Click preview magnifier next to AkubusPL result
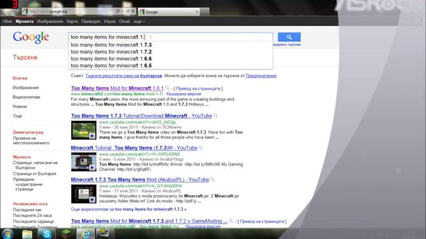 click(212, 179)
